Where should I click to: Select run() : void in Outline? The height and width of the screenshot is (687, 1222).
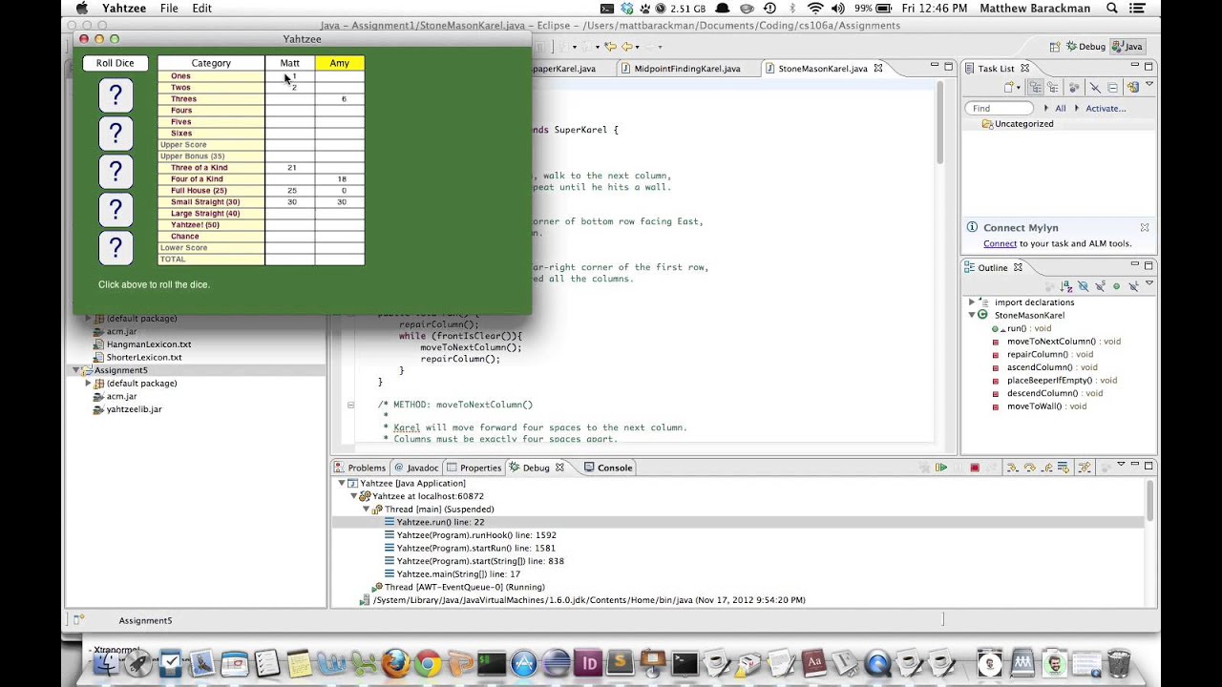tap(1022, 328)
